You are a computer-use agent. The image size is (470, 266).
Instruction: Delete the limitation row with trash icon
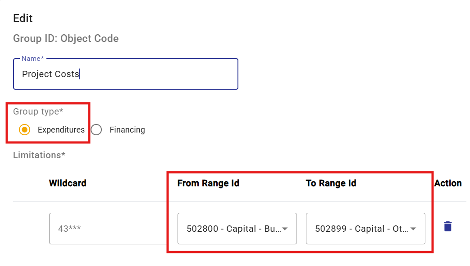pos(447,226)
